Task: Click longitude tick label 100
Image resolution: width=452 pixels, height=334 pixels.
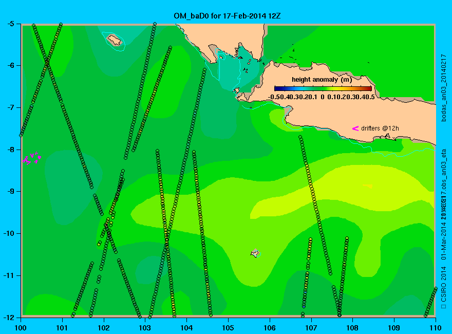Action: 21,328
